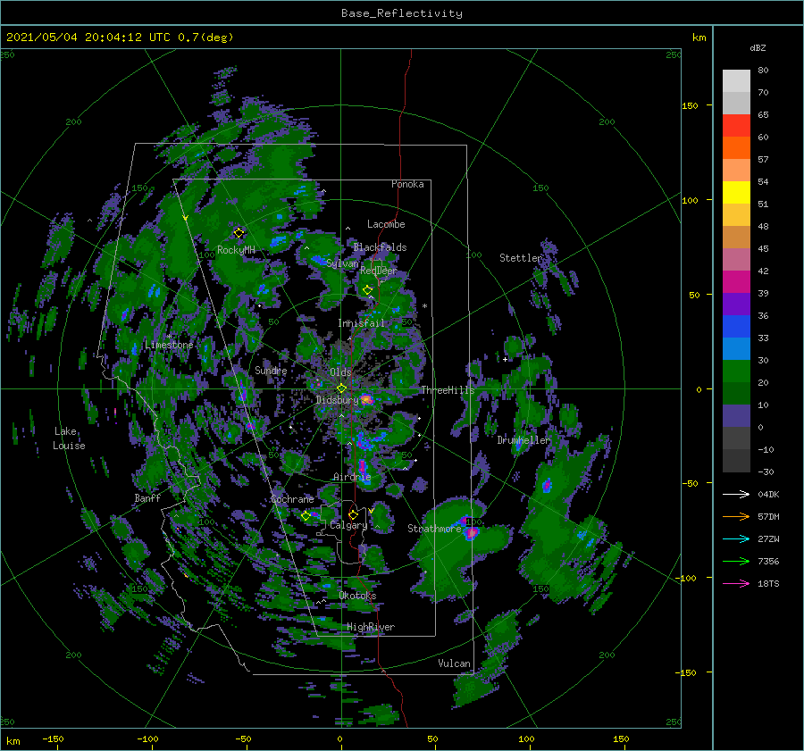Click the white asterisk marker east of Innisfail
Viewport: 804px width, 751px height.
424,306
